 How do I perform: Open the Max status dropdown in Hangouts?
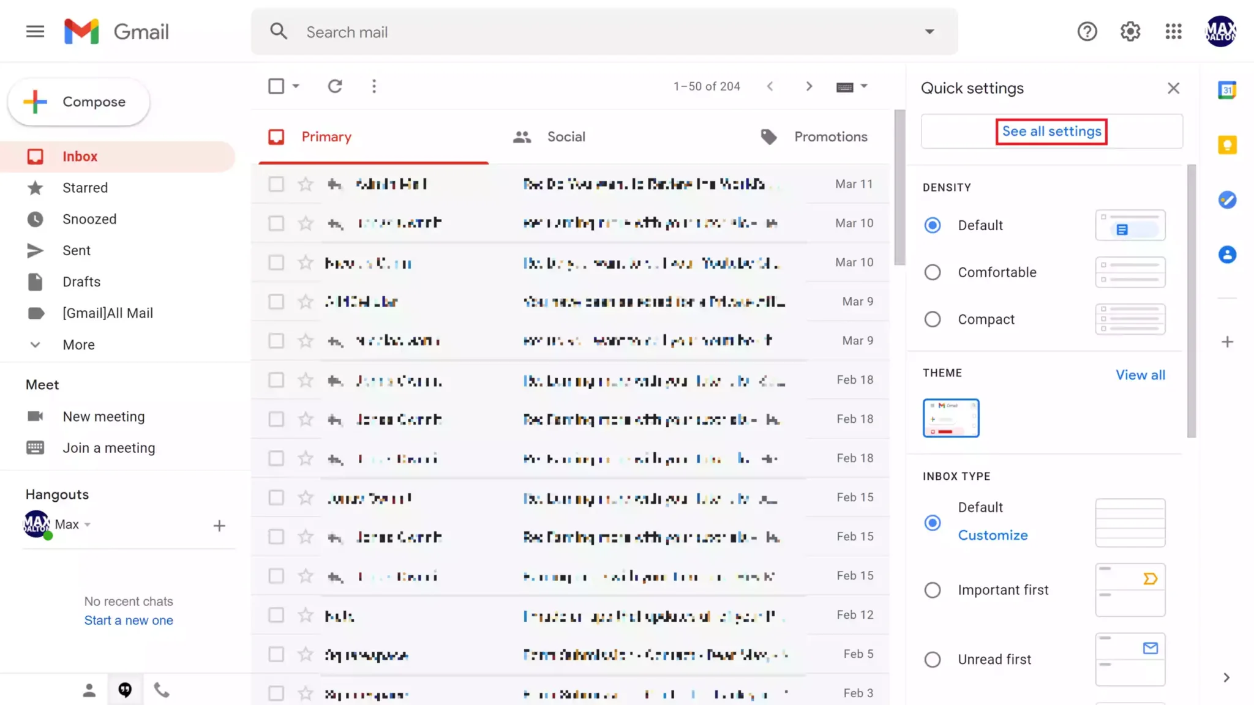(x=88, y=524)
